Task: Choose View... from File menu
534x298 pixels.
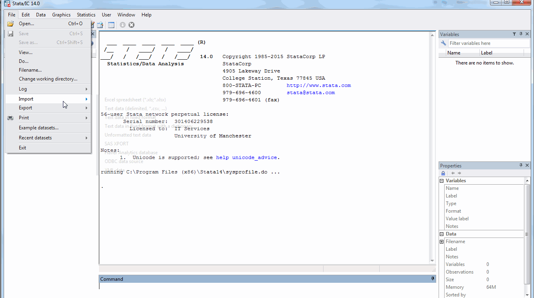Action: tap(48, 52)
